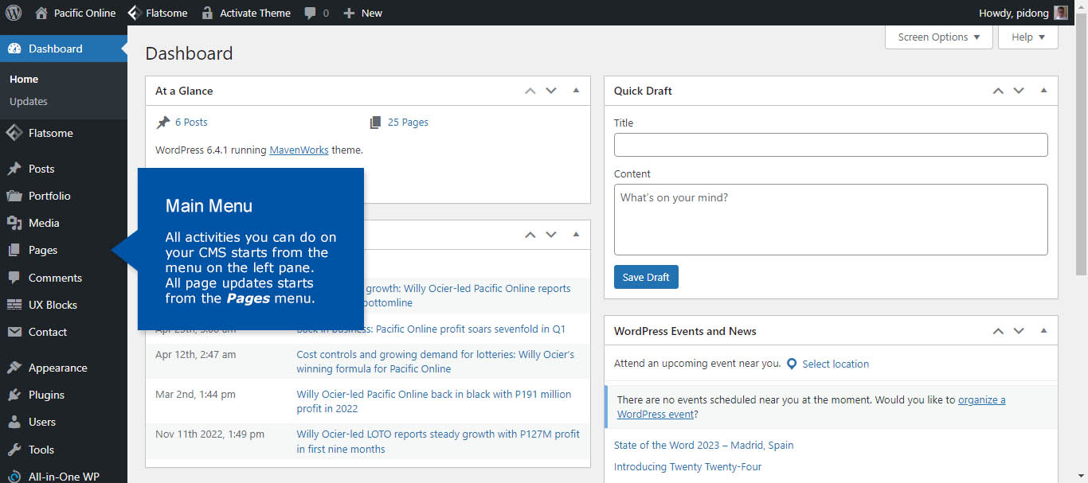
Task: Collapse the Quick Draft panel
Action: click(1043, 91)
